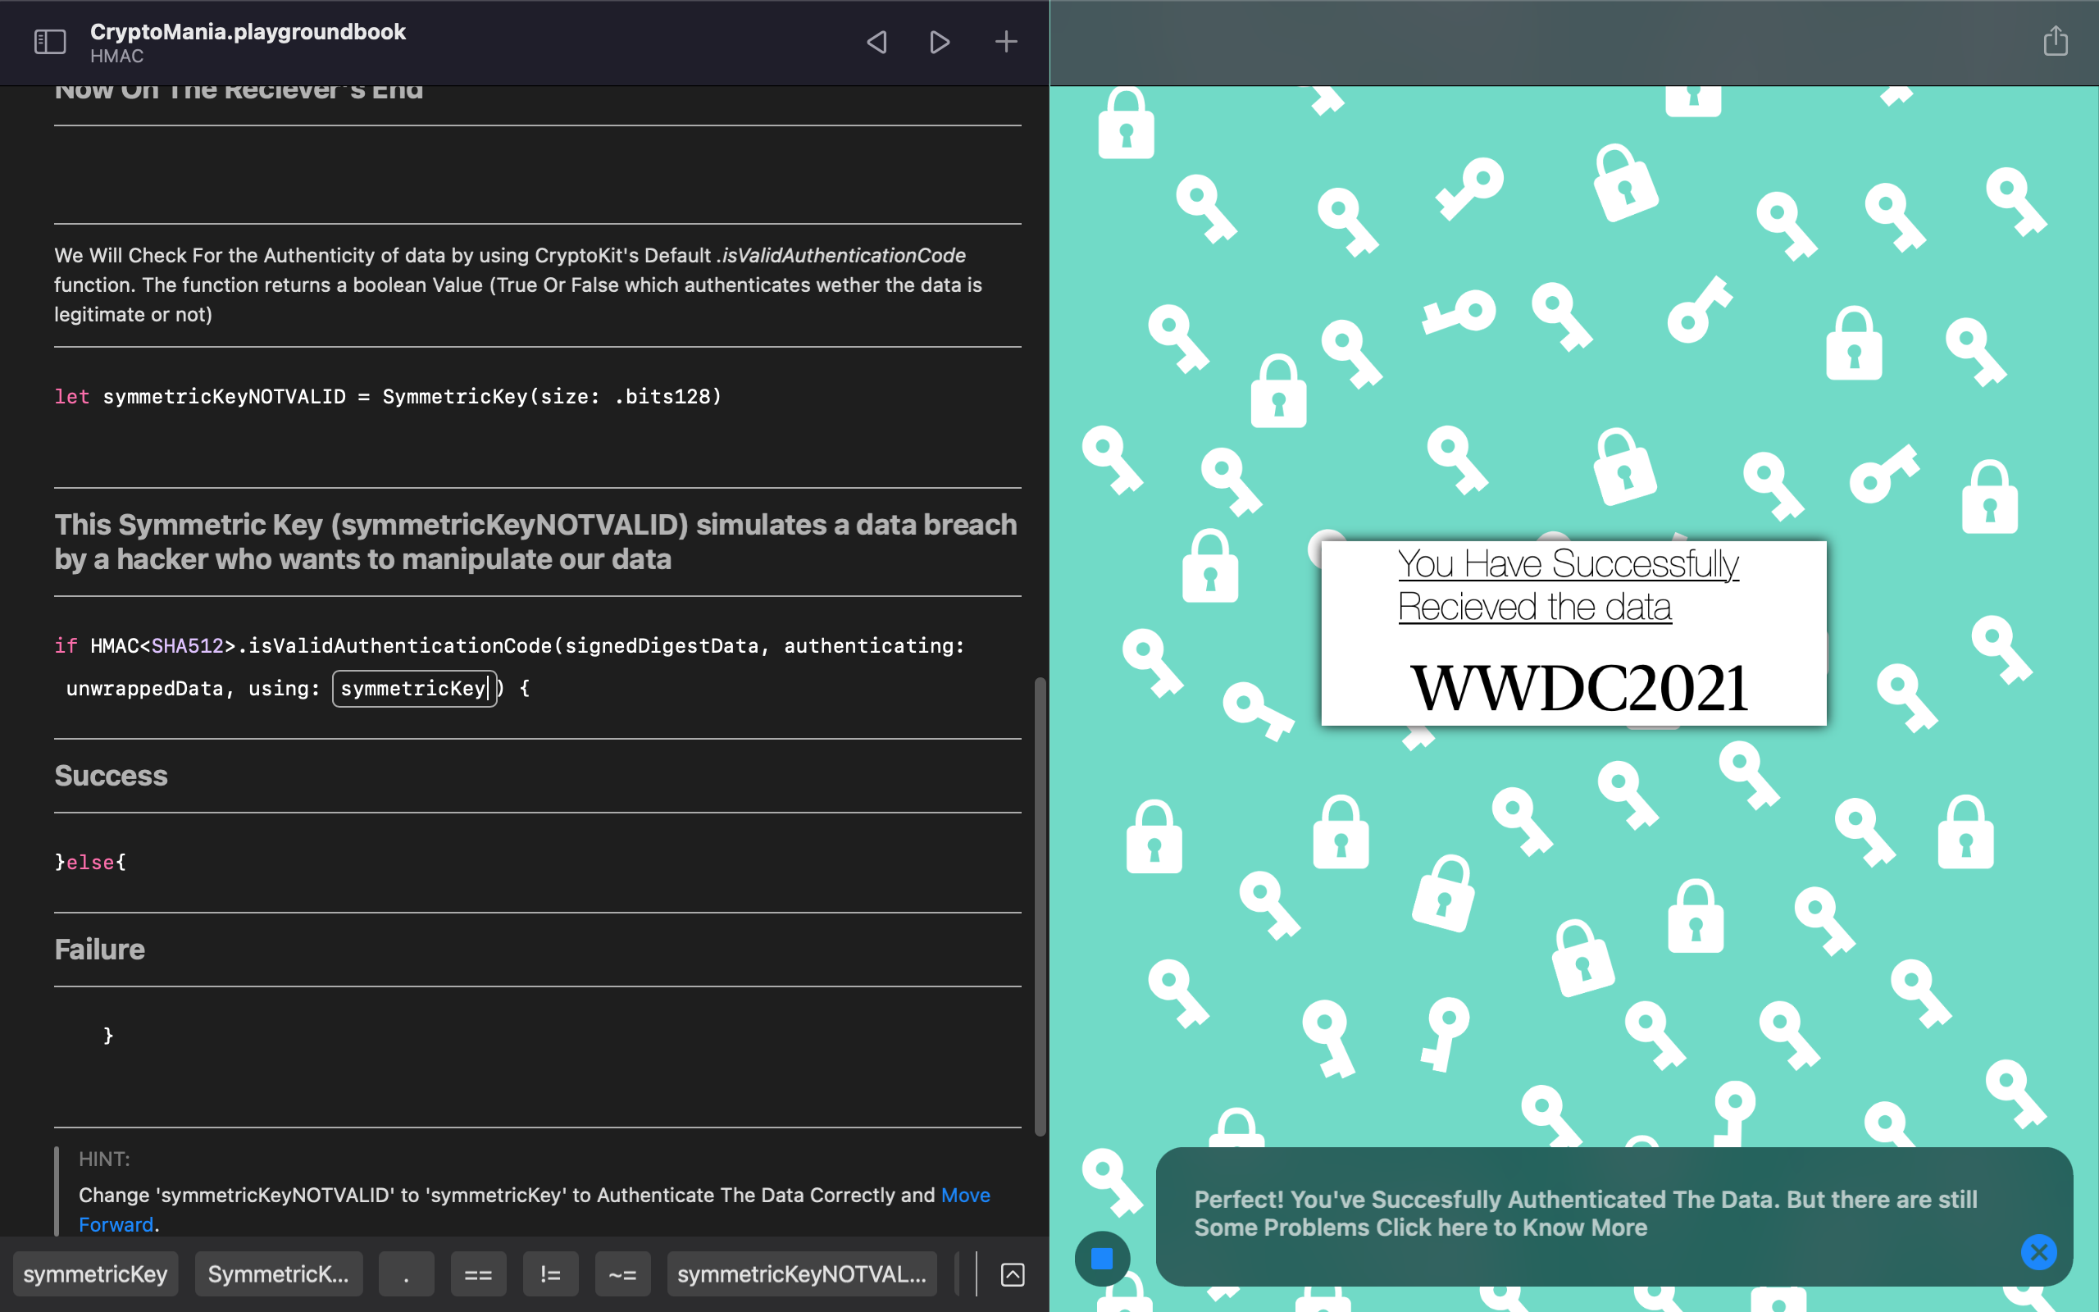Screen dimensions: 2099x1312
Task: Pick 'symmetricKeyNOTVAL...' completion suggestion
Action: point(801,1273)
